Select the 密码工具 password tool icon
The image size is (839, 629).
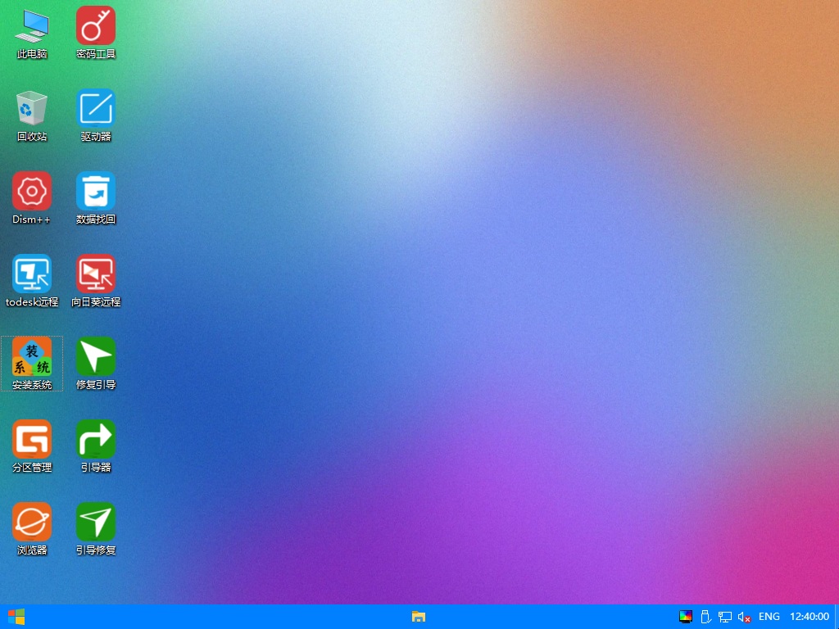coord(96,27)
